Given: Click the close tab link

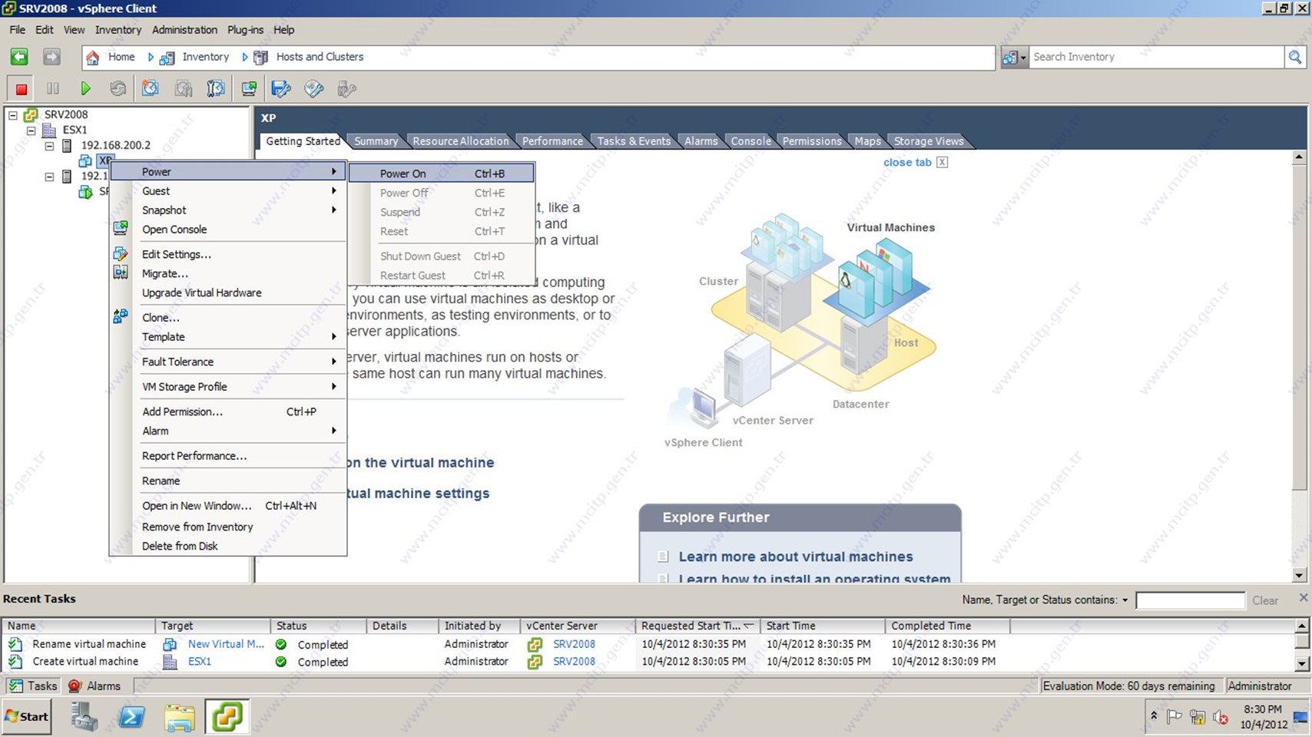Looking at the screenshot, I should tap(907, 162).
